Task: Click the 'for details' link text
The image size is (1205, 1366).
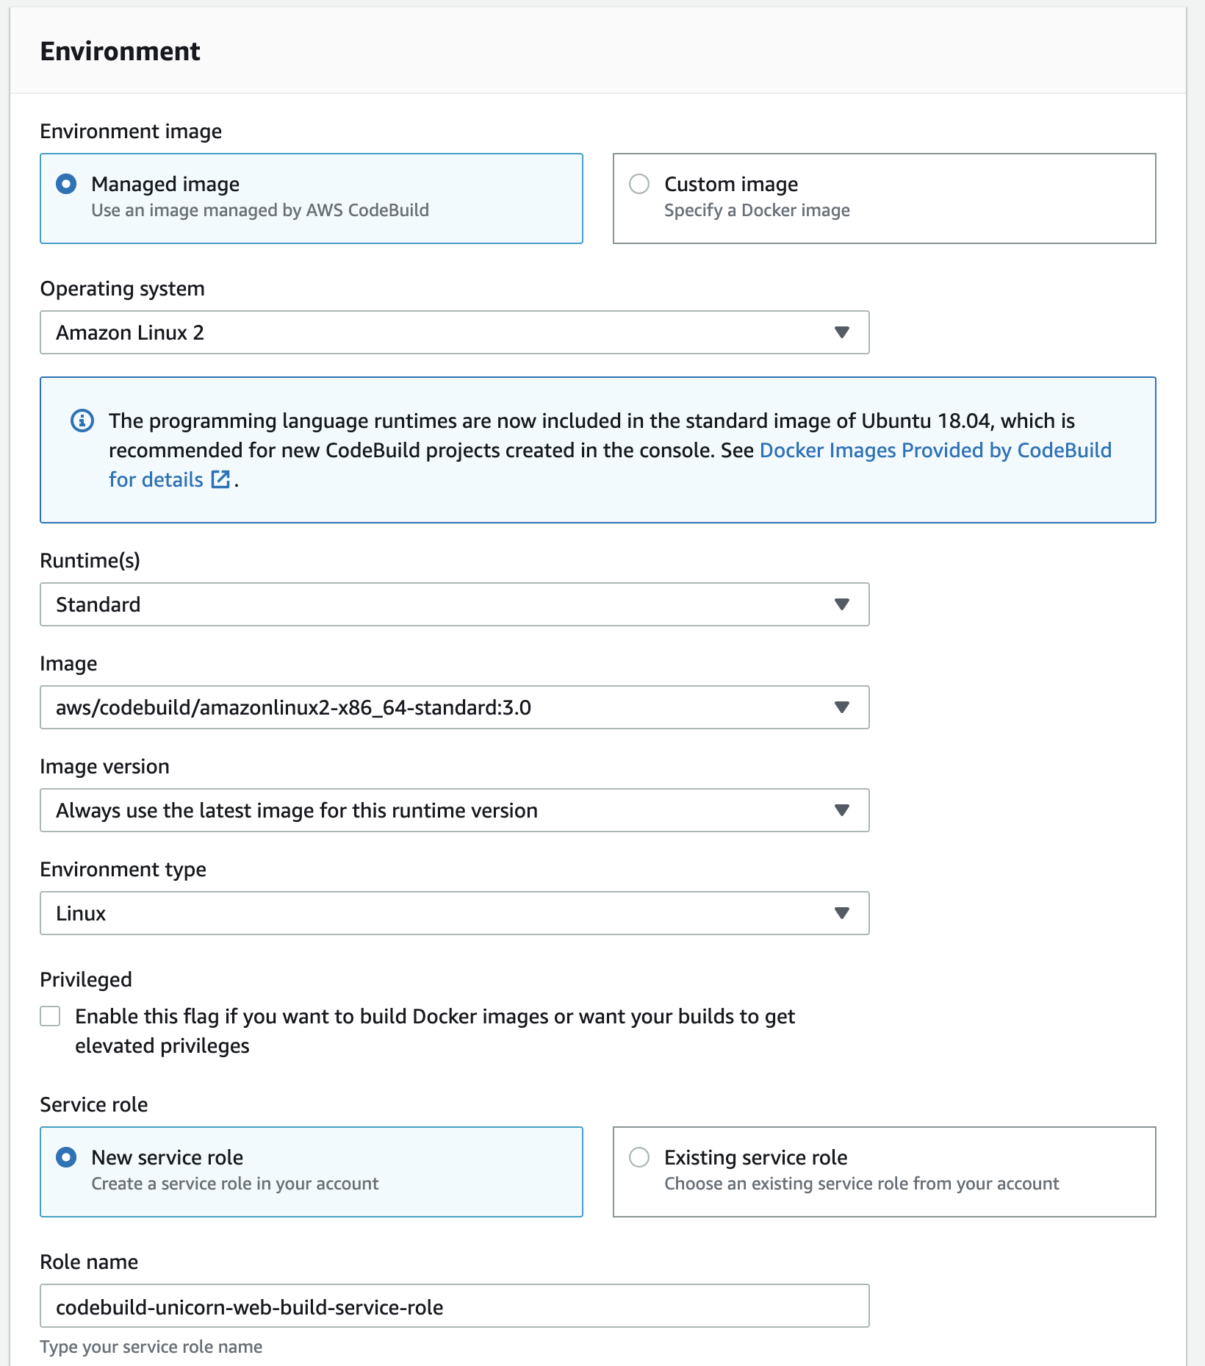Action: [155, 479]
